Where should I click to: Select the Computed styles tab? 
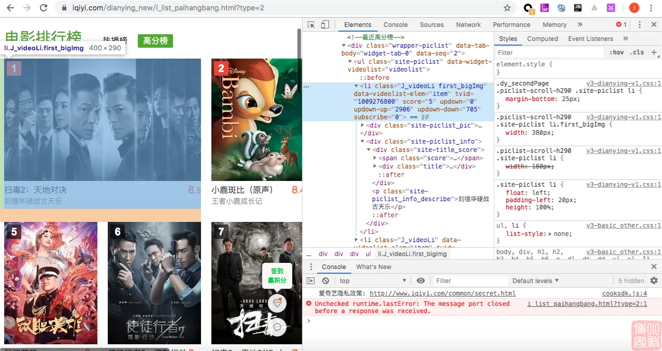tap(542, 38)
